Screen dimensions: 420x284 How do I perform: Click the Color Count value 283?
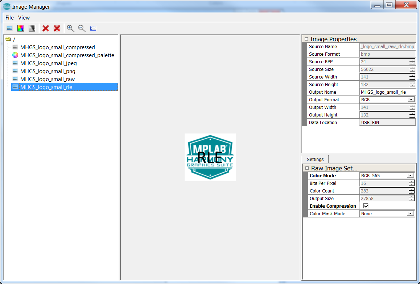pyautogui.click(x=365, y=191)
